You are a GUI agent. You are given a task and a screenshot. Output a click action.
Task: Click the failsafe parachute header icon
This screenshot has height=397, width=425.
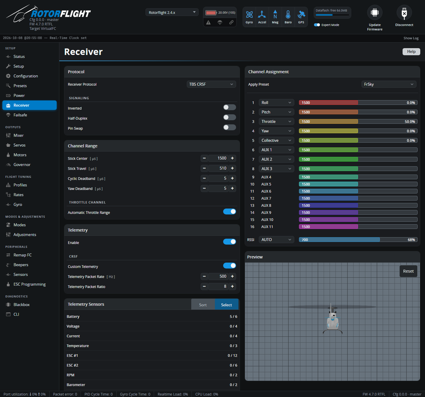pos(220,22)
